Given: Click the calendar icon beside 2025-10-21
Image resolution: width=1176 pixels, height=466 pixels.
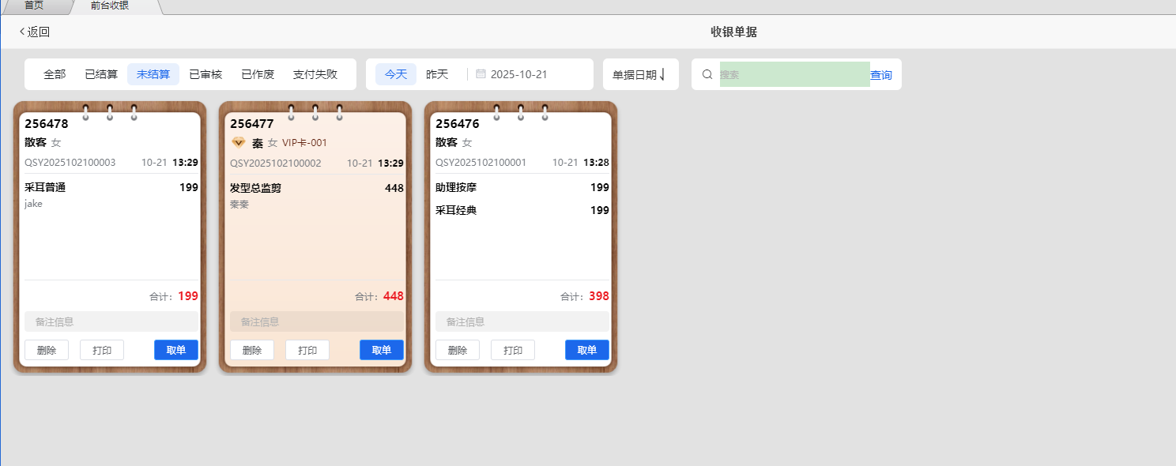Looking at the screenshot, I should coord(481,74).
